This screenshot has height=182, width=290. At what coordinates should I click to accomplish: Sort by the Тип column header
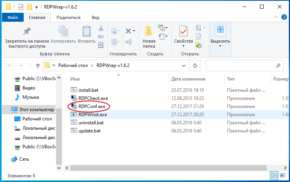click(x=230, y=79)
